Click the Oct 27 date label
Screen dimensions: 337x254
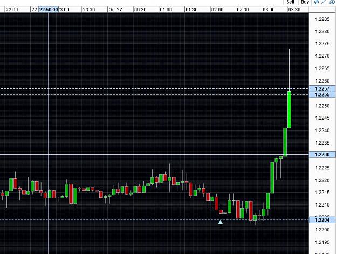point(115,10)
